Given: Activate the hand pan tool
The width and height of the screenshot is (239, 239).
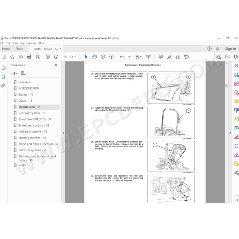Looking at the screenshot, I should 95,57.
